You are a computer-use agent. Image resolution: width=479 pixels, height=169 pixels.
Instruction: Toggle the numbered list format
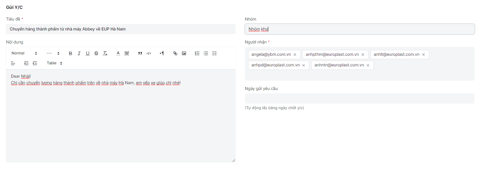pyautogui.click(x=197, y=53)
